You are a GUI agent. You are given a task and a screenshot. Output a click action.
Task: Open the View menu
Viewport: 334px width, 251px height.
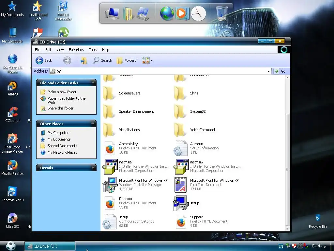click(x=60, y=50)
